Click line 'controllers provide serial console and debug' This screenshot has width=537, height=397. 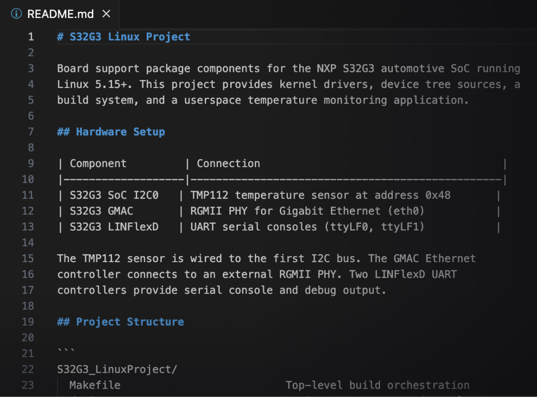222,290
